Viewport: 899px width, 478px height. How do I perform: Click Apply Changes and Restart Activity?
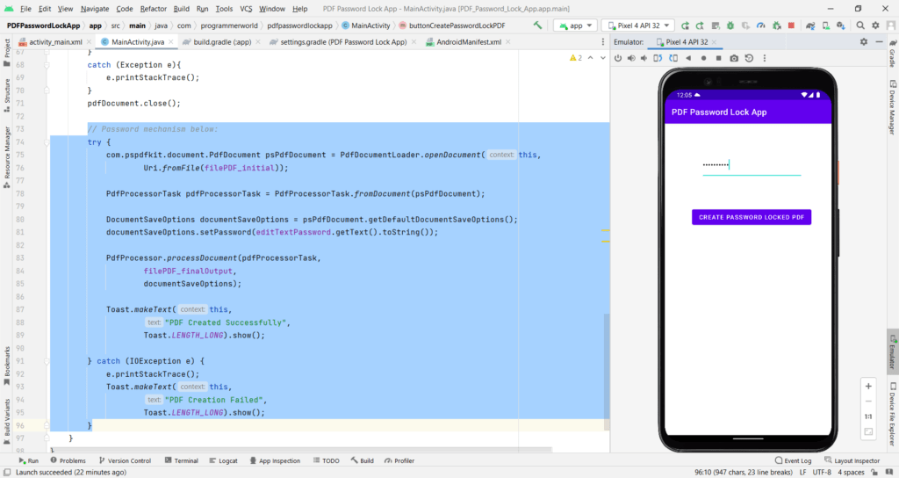pyautogui.click(x=700, y=25)
